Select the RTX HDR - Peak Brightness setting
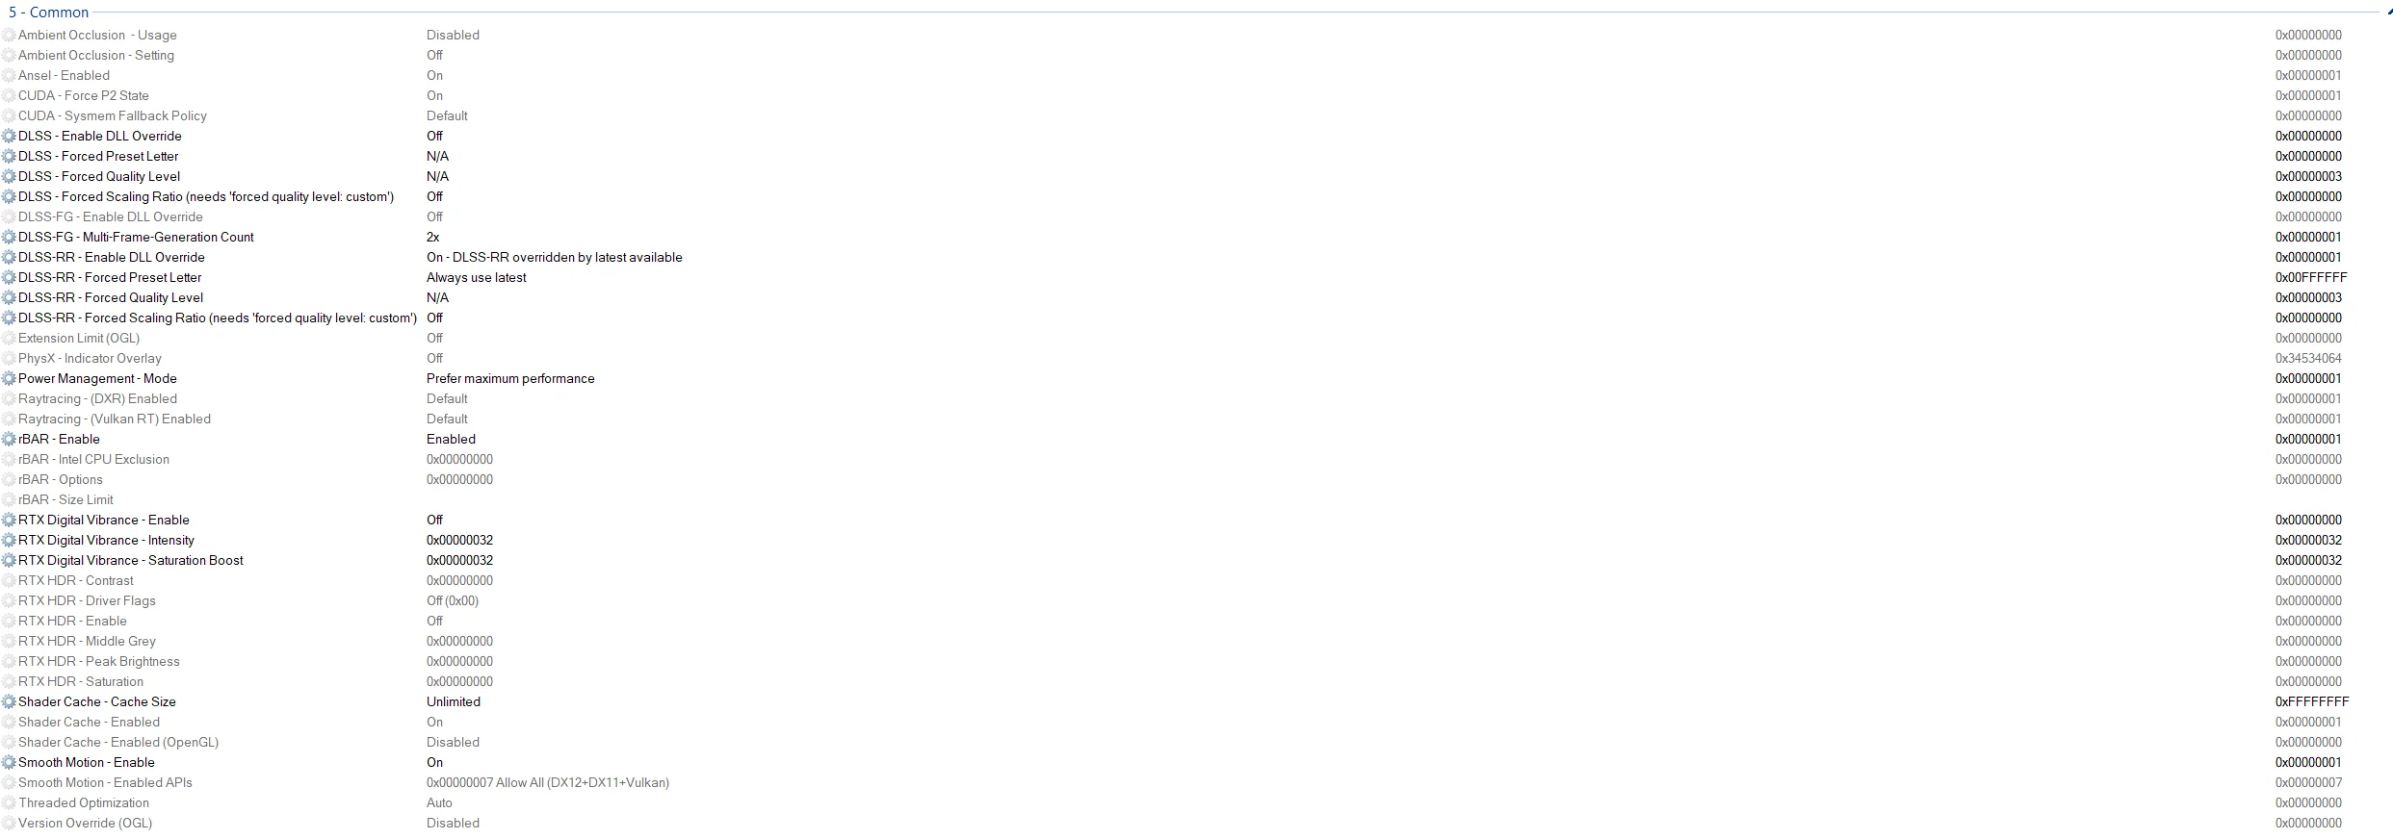The image size is (2393, 839). tap(98, 662)
